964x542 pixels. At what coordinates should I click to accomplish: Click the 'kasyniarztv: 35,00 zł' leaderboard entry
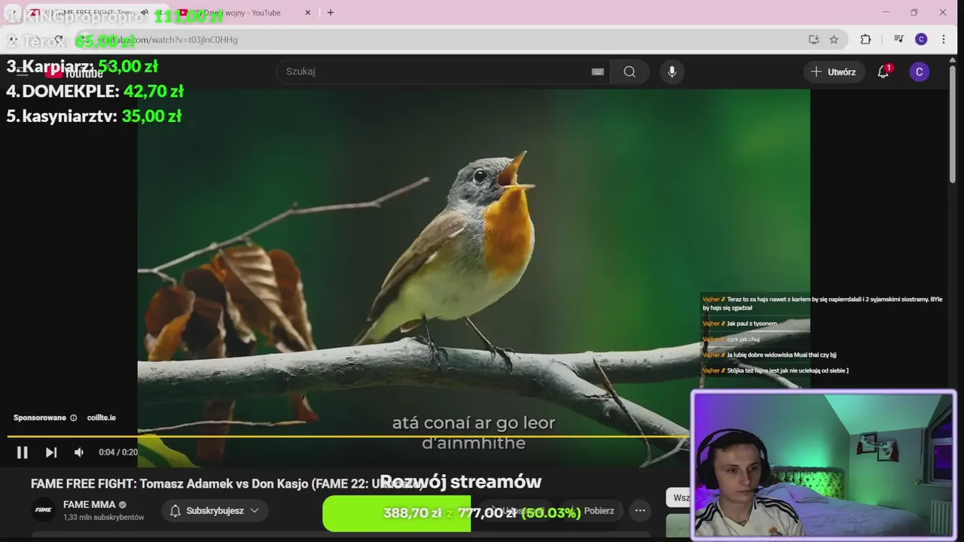click(94, 116)
